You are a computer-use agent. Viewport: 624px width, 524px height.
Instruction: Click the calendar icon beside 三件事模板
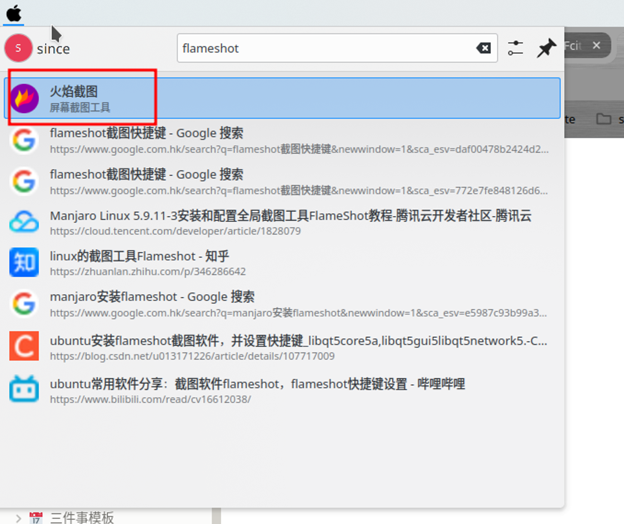(36, 518)
